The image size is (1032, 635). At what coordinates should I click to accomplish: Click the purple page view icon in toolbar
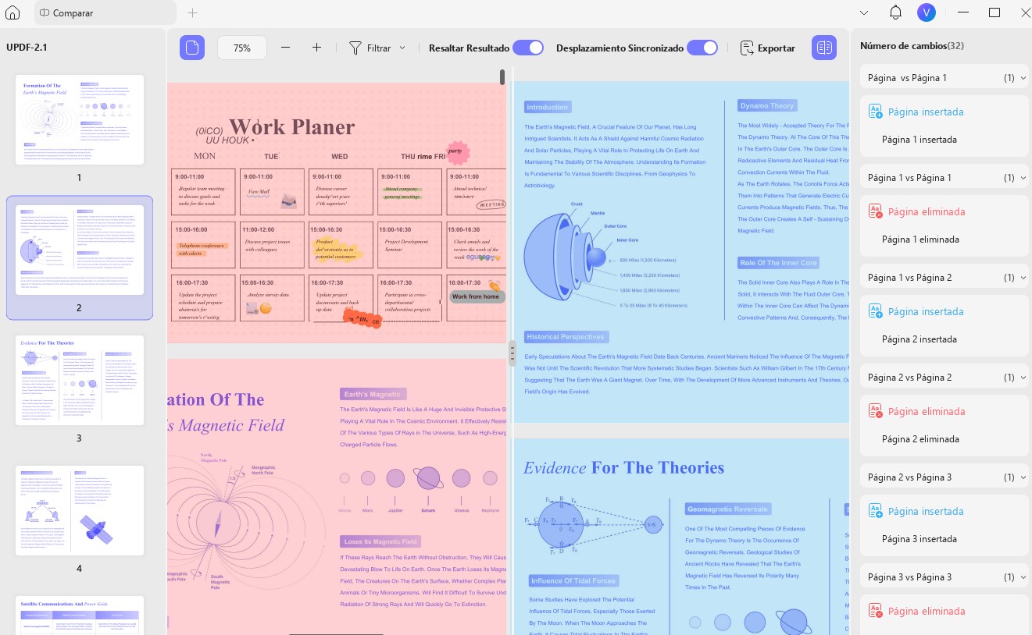click(x=192, y=48)
